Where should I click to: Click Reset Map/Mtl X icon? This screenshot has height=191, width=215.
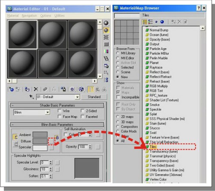click(x=36, y=89)
